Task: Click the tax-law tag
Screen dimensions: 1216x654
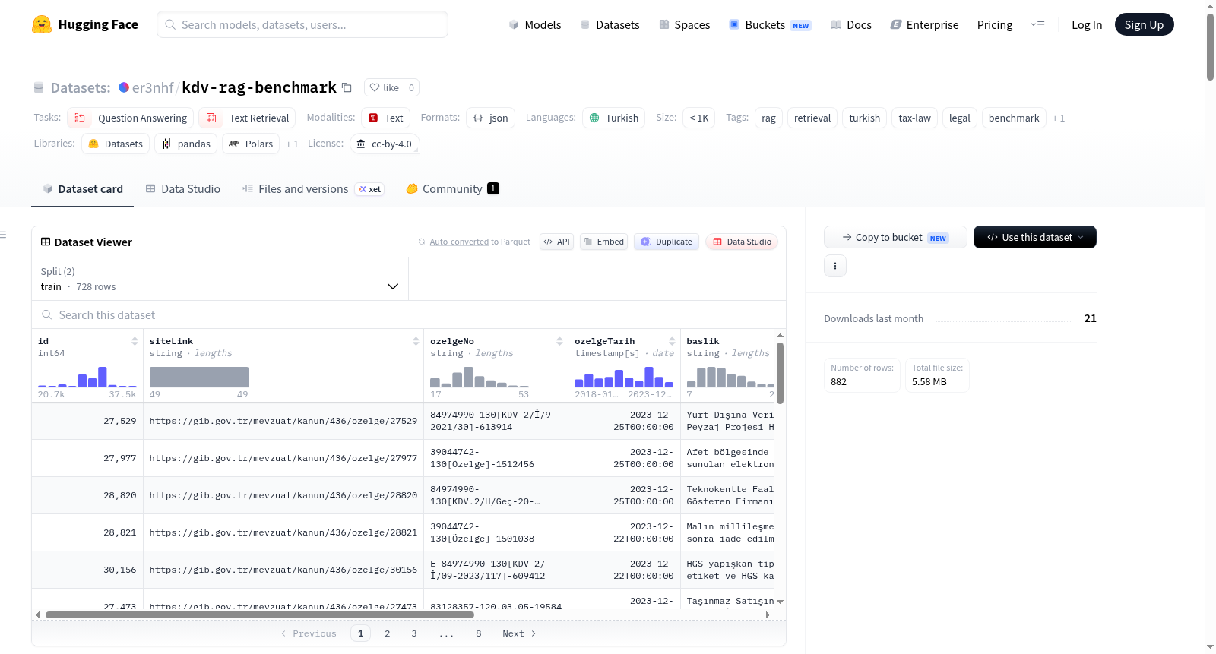Action: 915,118
